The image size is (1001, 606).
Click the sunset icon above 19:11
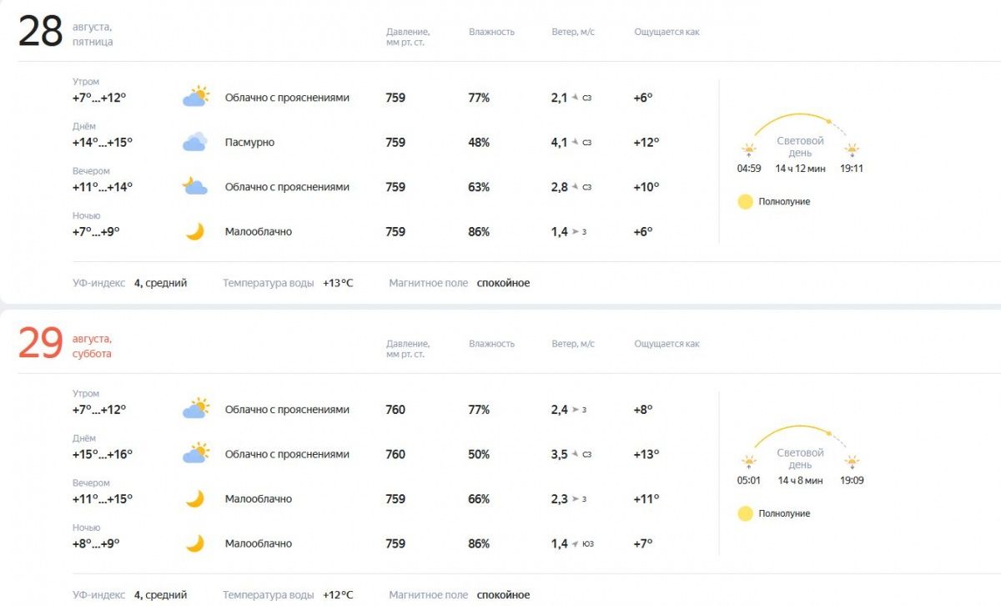[852, 151]
